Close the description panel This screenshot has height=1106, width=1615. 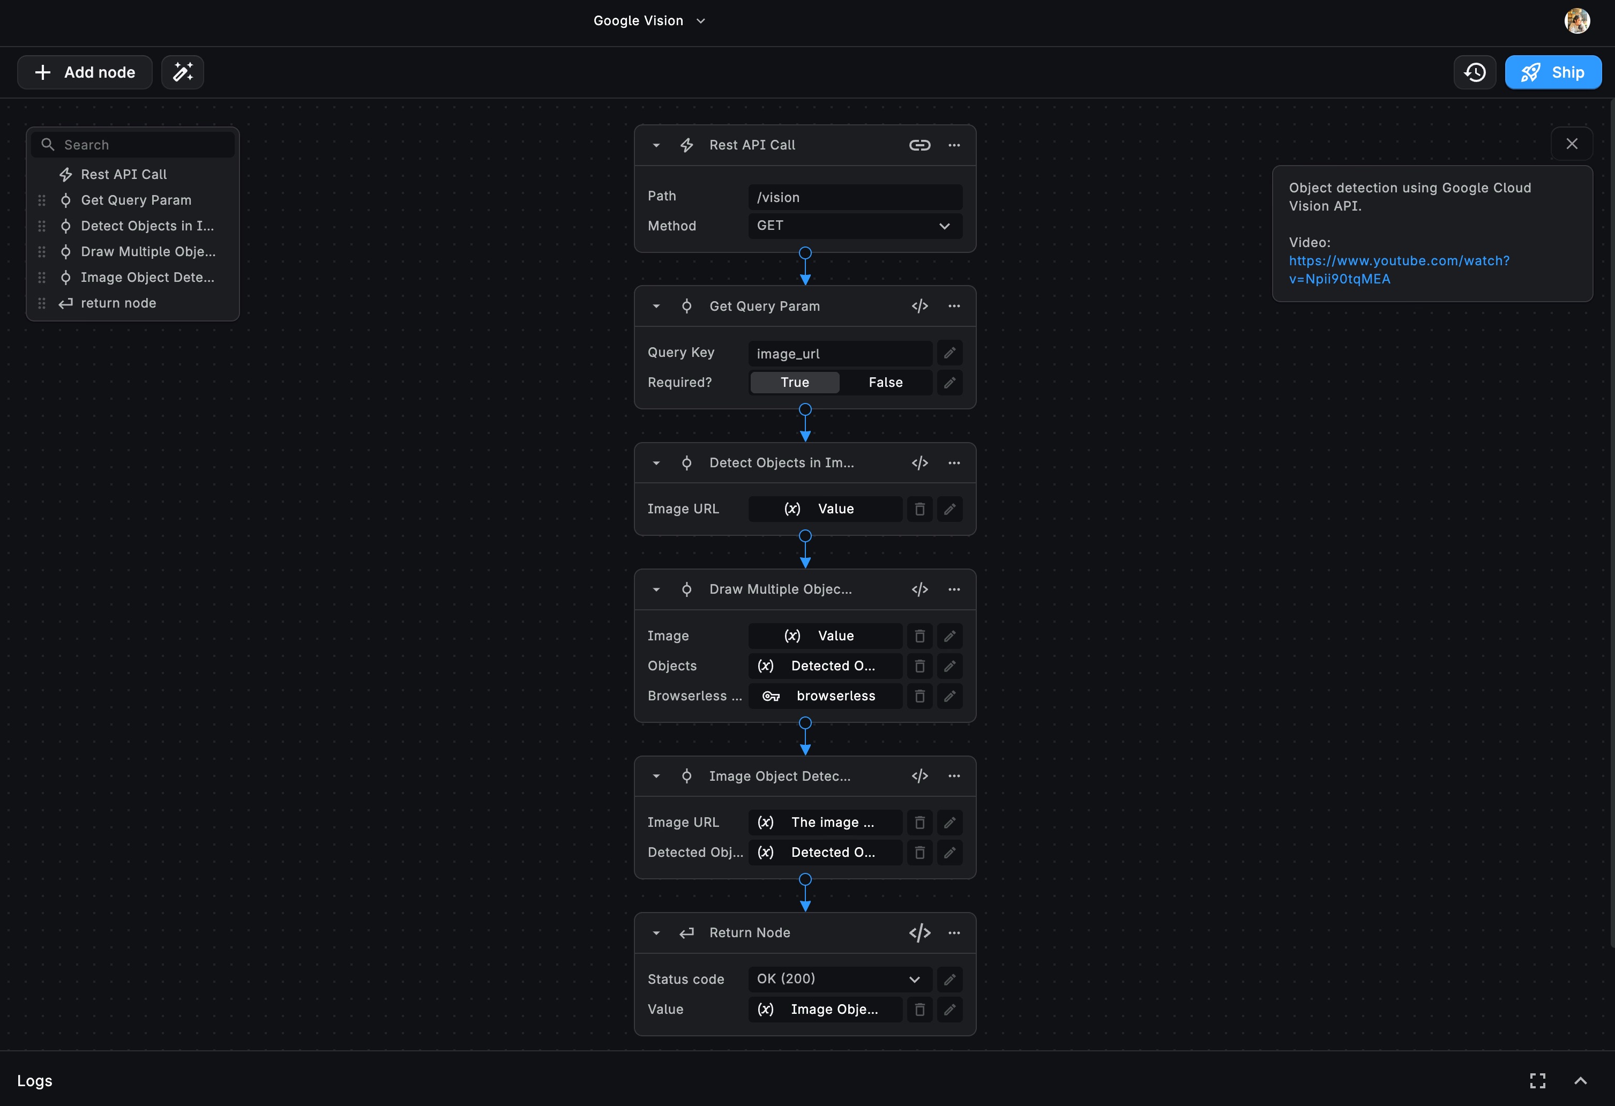(1572, 144)
